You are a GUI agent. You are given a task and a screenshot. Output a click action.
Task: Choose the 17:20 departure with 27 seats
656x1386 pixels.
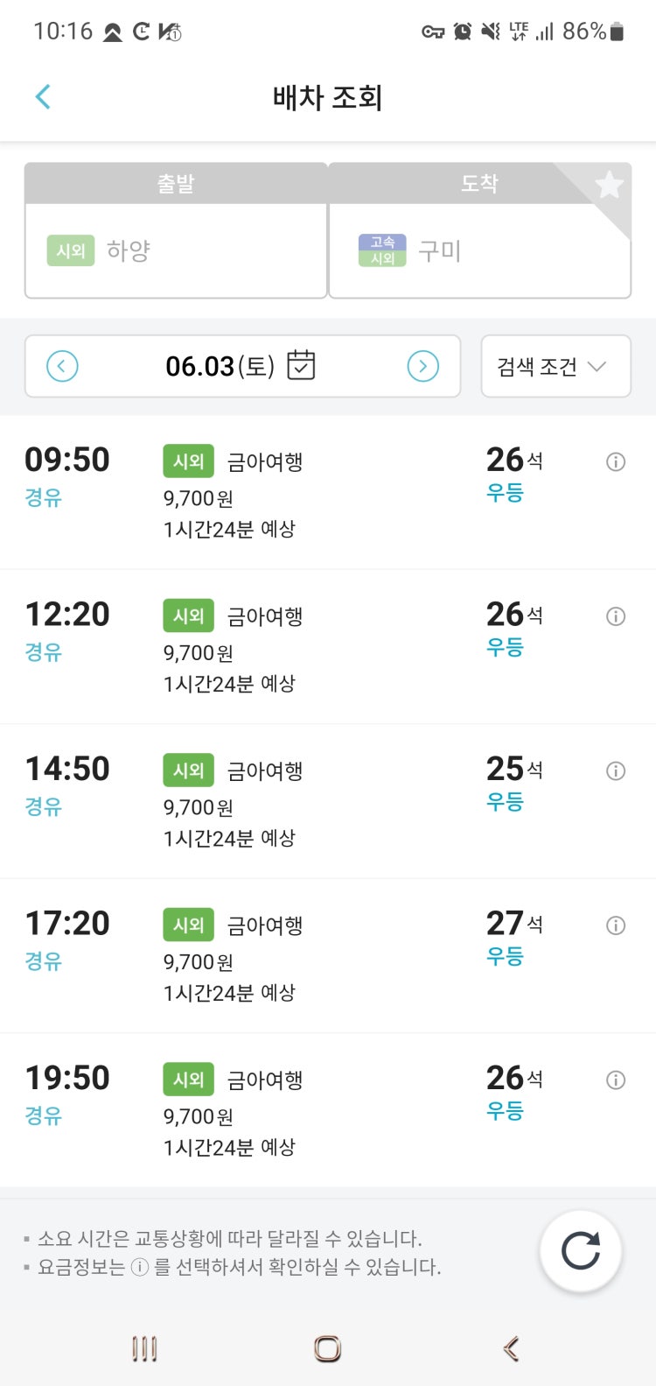pos(328,956)
